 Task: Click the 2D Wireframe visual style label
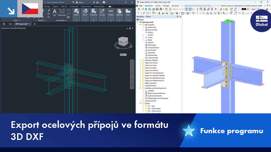[20, 28]
